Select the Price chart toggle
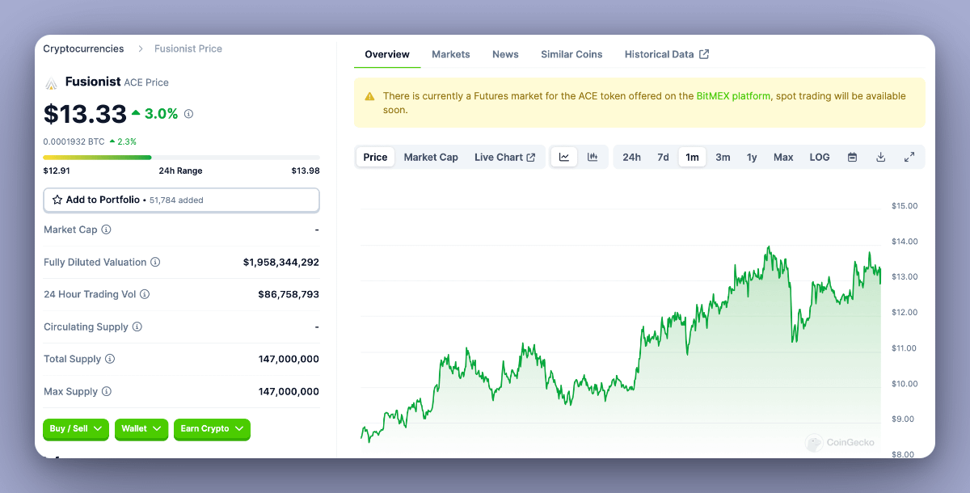 click(375, 156)
